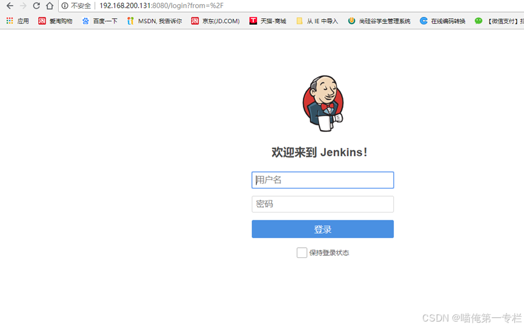Screen dimensions: 524x327
Task: Open the browser home page icon
Action: click(x=50, y=5)
